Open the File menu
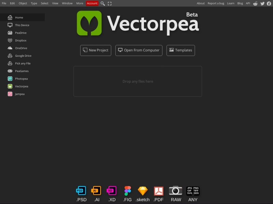 [4, 3]
